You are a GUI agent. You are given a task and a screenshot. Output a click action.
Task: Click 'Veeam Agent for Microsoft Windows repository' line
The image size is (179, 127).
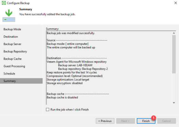coord(76,62)
